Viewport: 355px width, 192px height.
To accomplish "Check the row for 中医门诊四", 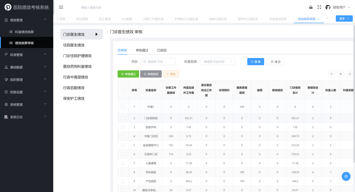I will coord(123,136).
